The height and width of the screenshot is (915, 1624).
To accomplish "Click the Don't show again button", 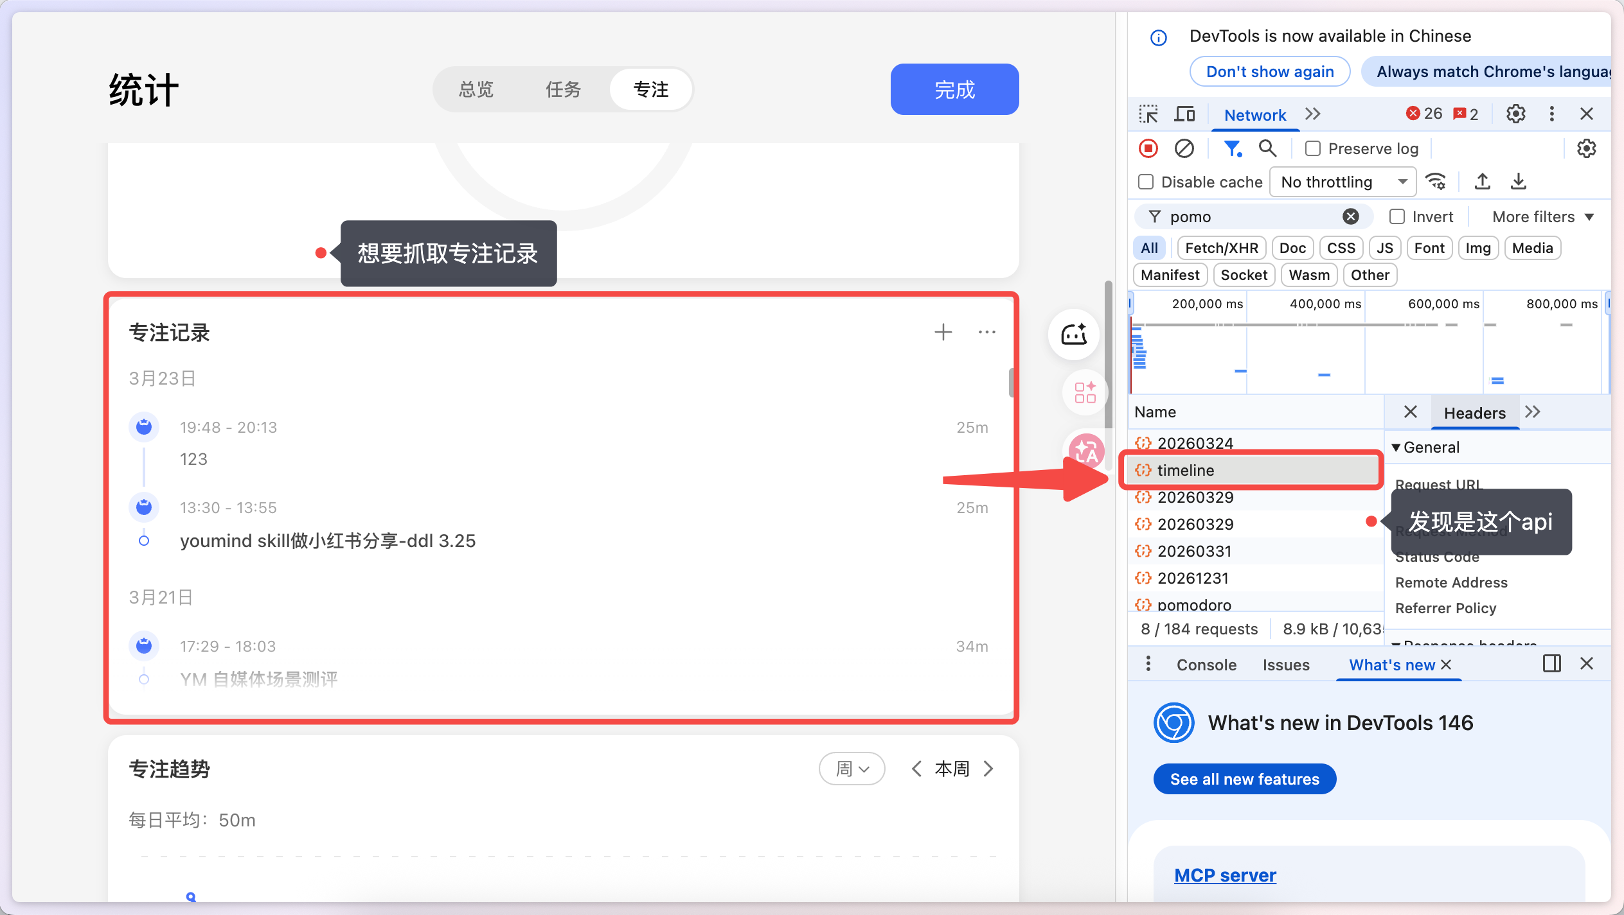I will click(x=1269, y=71).
